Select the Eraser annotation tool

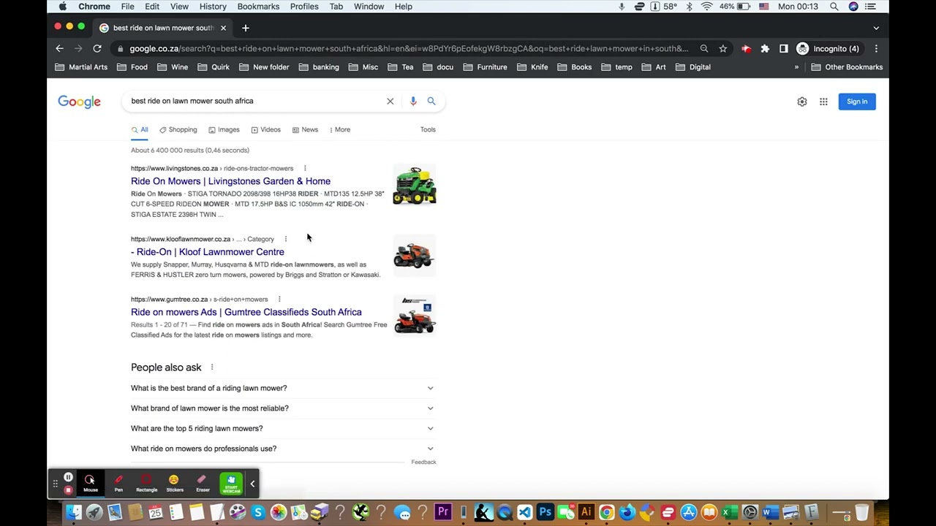point(203,484)
